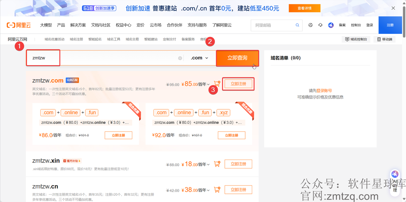The height and width of the screenshot is (202, 406).
Task: Click the 官方补贴 badge next to zmtzw.xin
Action: click(x=72, y=161)
